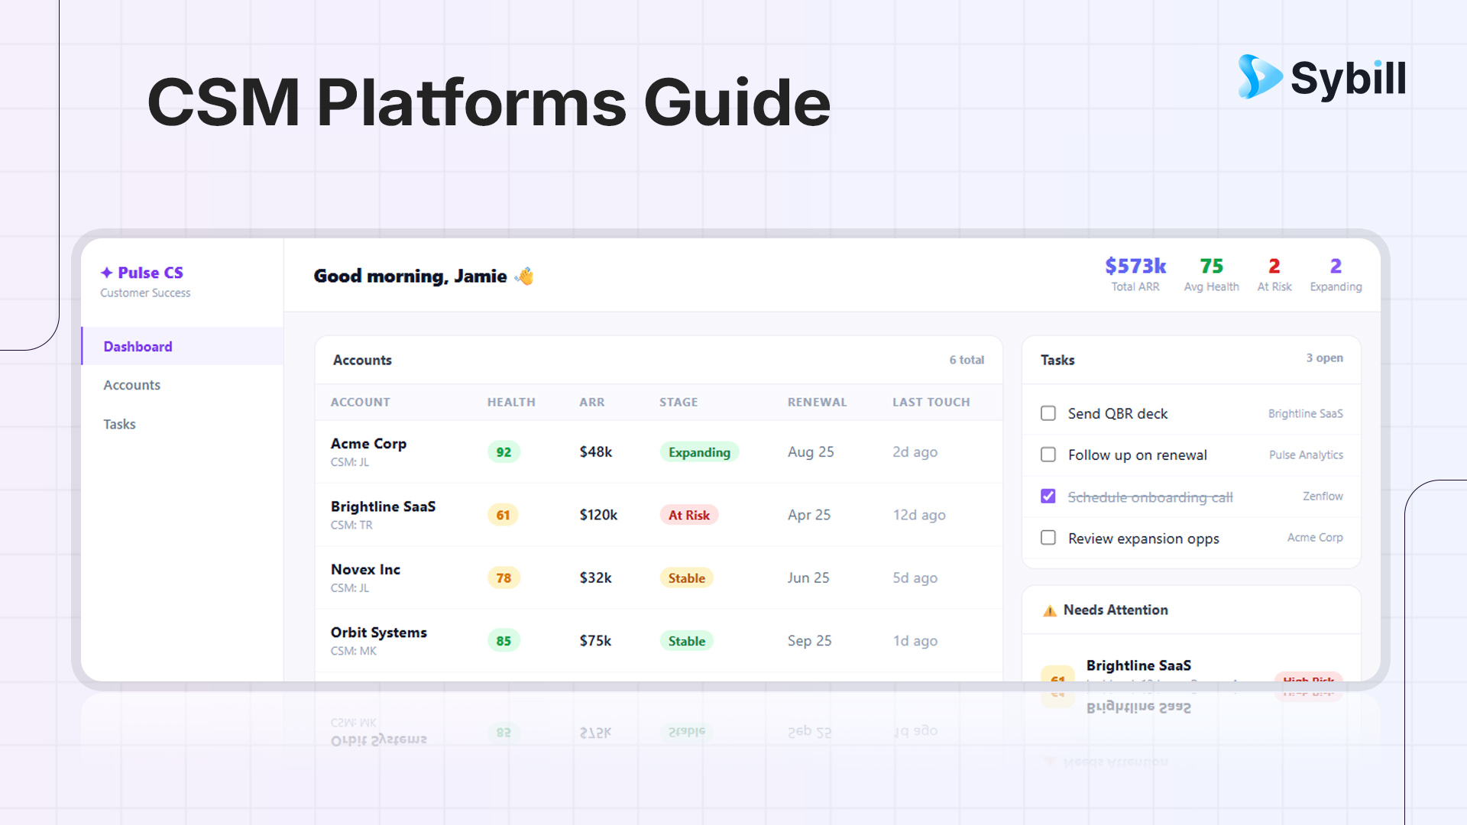Click the Apr 25 renewal date
Screen dimensions: 1467x825
point(809,515)
